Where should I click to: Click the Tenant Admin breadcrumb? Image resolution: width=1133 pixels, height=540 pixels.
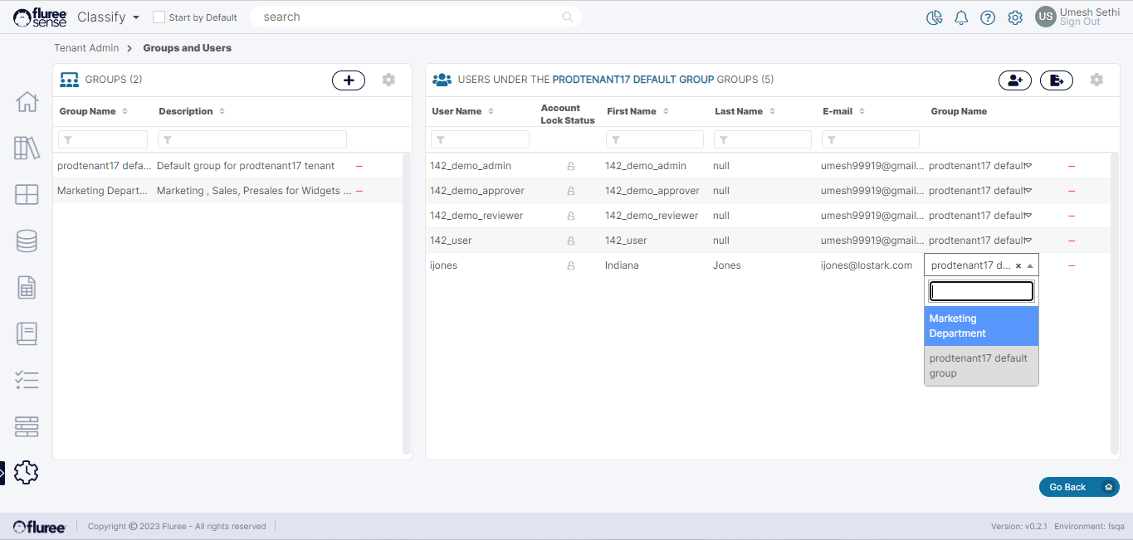[86, 48]
